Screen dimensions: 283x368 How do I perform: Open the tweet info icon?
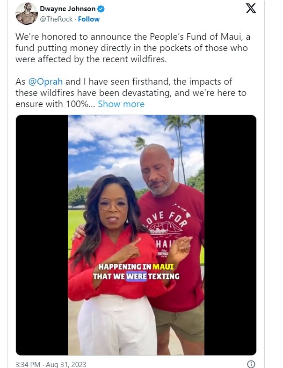251,364
